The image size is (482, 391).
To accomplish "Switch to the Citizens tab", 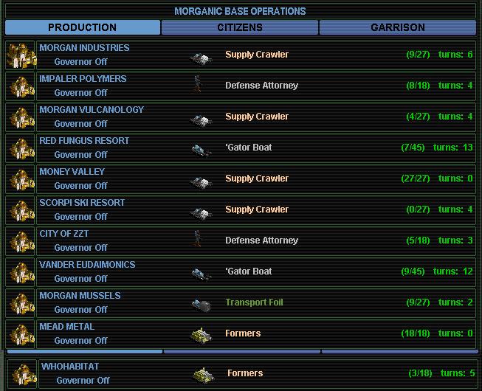I will [x=240, y=27].
